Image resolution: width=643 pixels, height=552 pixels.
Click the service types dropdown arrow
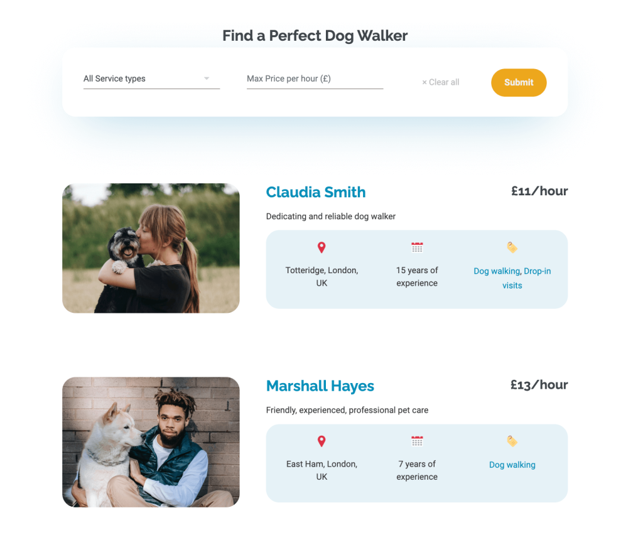point(207,78)
